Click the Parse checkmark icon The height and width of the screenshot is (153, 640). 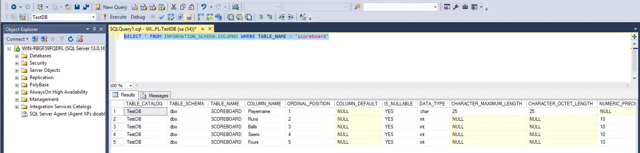(162, 17)
